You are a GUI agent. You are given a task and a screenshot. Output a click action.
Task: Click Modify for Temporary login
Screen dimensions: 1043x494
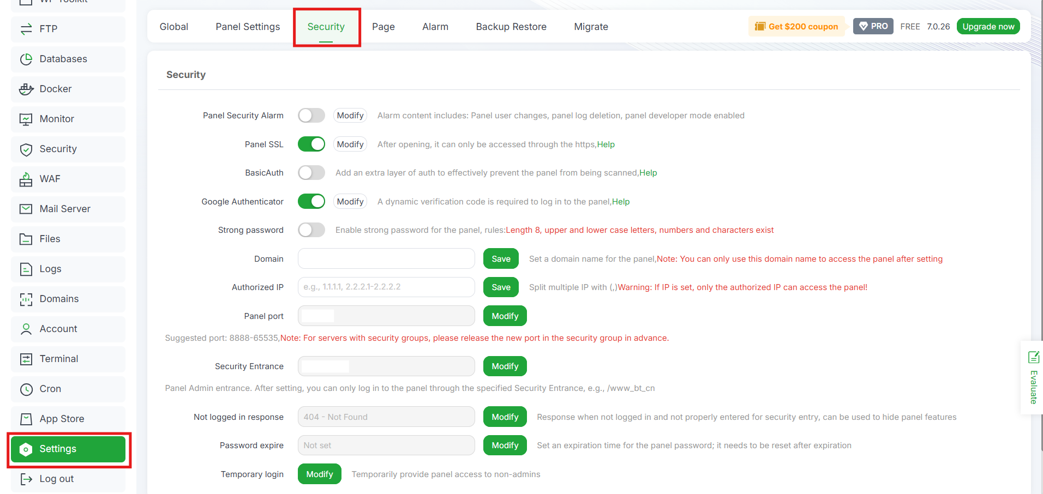coord(320,474)
